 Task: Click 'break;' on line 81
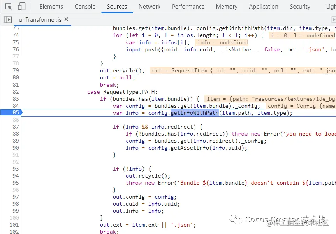[109, 85]
